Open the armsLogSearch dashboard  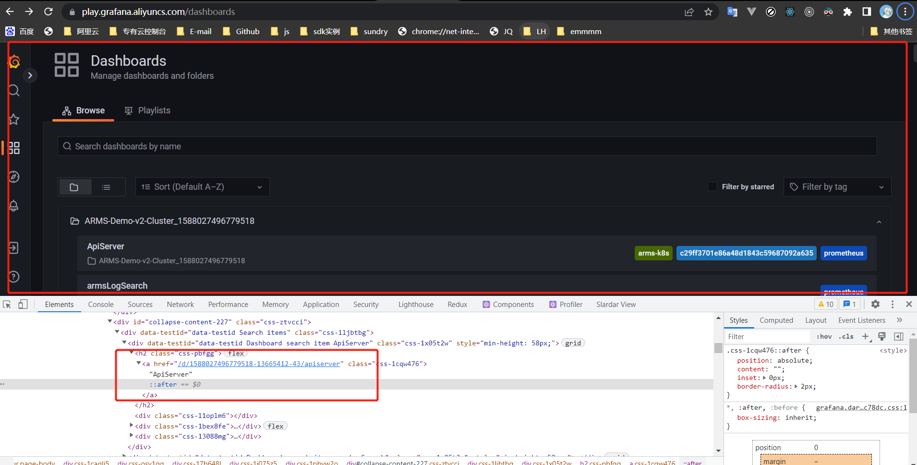117,286
